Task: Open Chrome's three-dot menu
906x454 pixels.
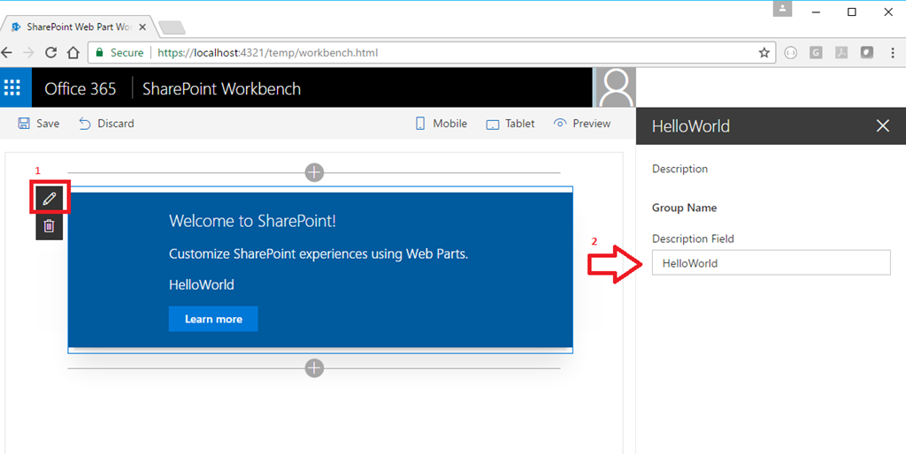Action: click(x=893, y=52)
